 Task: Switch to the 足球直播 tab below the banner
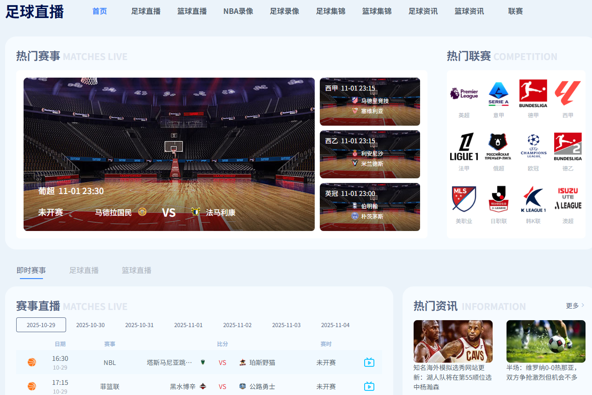(84, 270)
